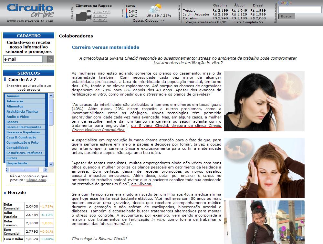Open Outras Cidades weather link

click(x=148, y=20)
